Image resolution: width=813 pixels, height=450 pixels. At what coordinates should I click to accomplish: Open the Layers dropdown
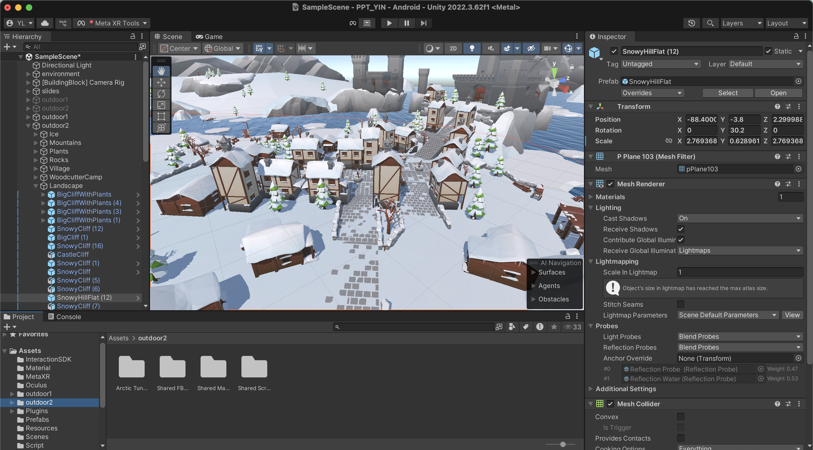741,23
